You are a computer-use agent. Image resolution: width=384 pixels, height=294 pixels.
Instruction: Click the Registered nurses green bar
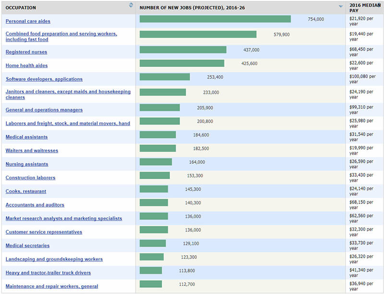point(183,50)
